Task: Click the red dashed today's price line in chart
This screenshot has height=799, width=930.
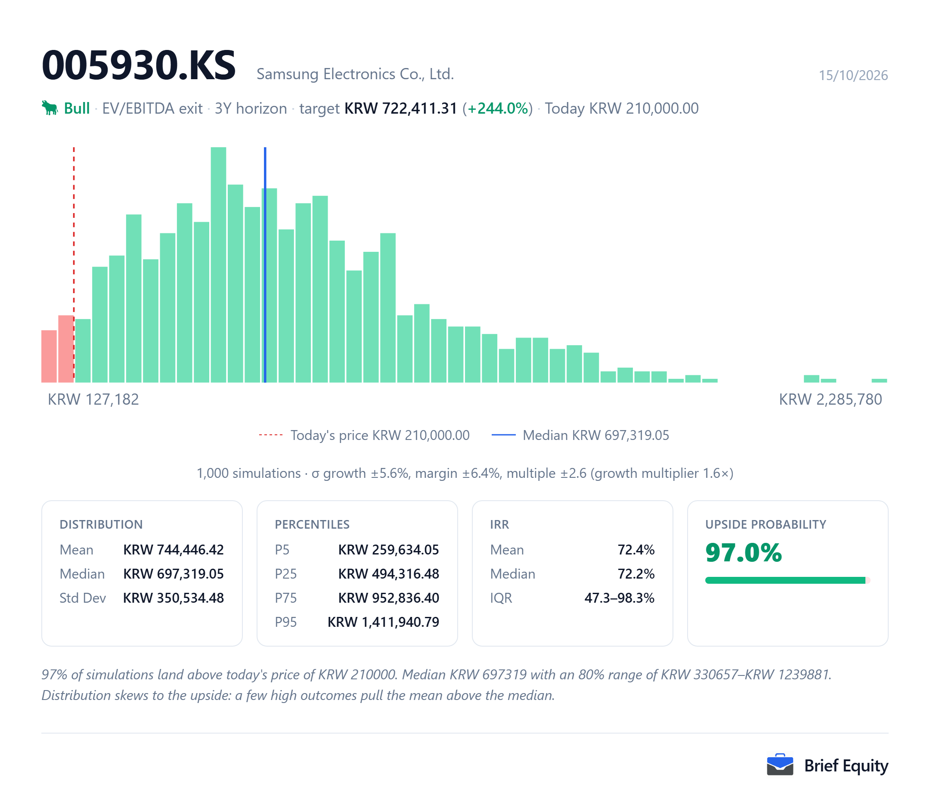Action: click(x=74, y=265)
